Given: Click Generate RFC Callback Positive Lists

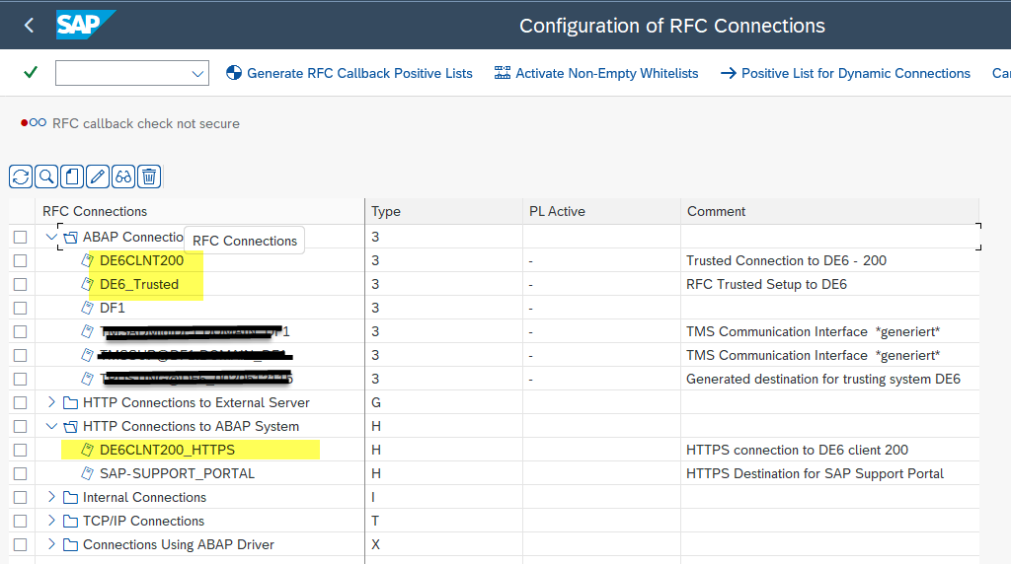Looking at the screenshot, I should (349, 73).
